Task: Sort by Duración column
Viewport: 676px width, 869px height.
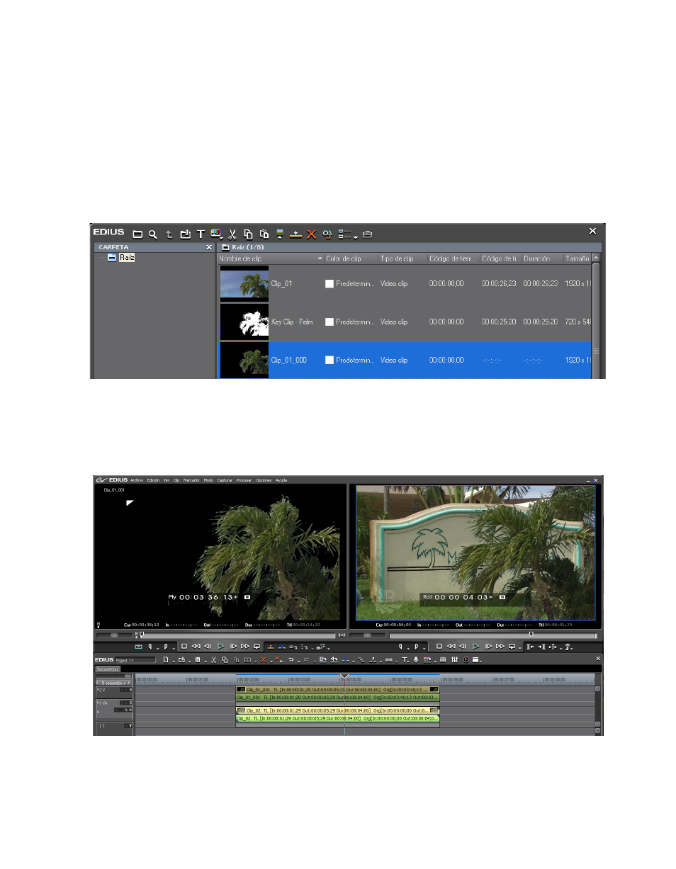Action: coord(542,259)
